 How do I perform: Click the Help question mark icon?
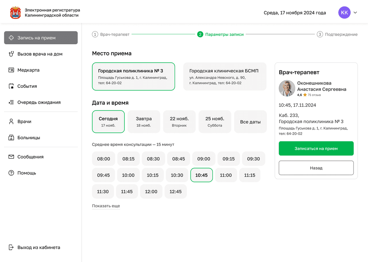point(11,173)
